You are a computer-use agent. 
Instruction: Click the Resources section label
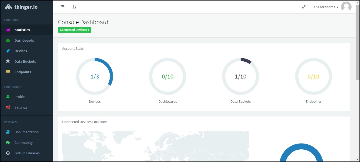coord(11,122)
